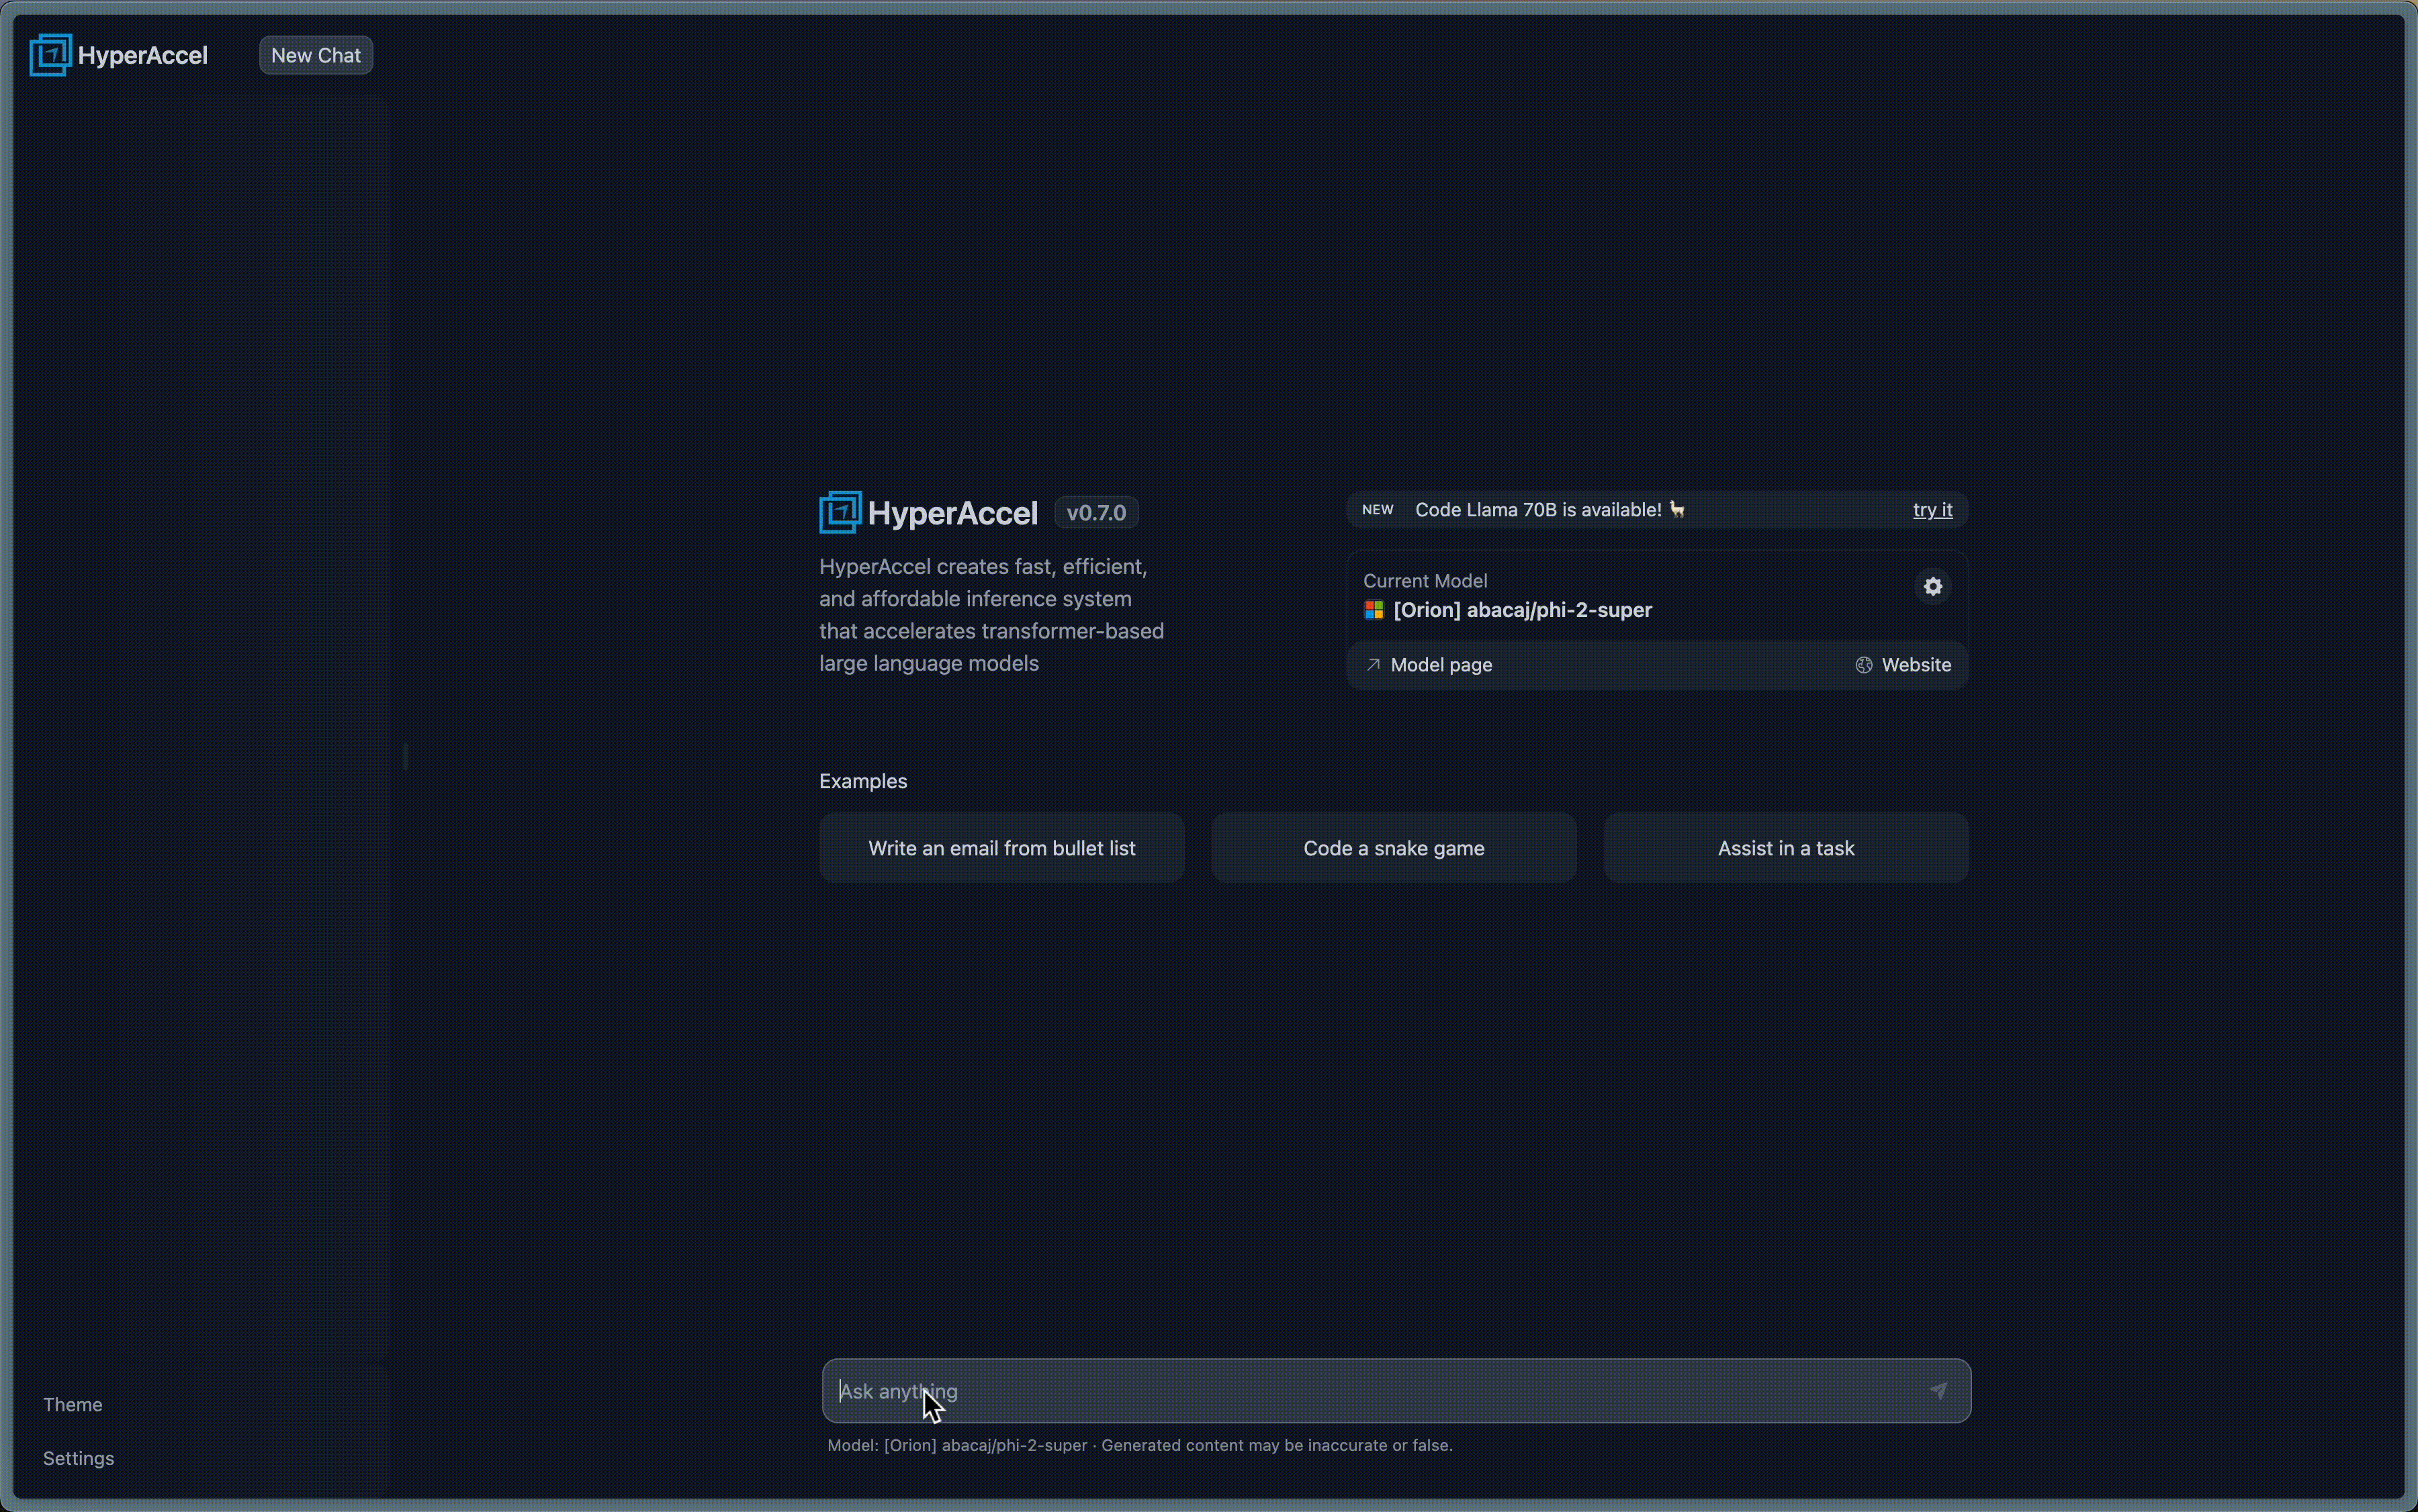Open the Model page link
The width and height of the screenshot is (2418, 1512).
point(1441,664)
